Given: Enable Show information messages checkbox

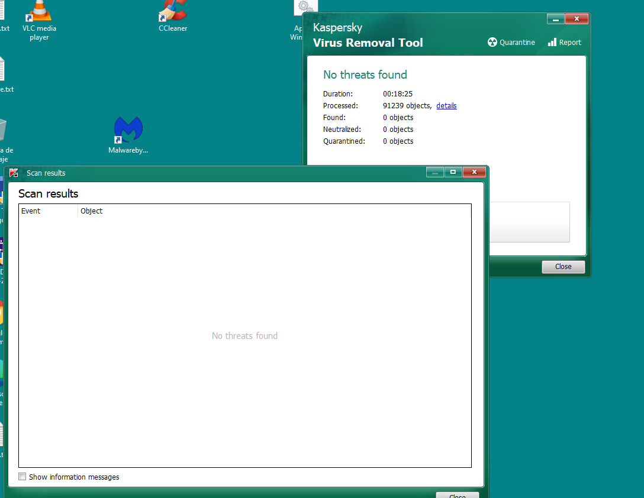Looking at the screenshot, I should [22, 477].
